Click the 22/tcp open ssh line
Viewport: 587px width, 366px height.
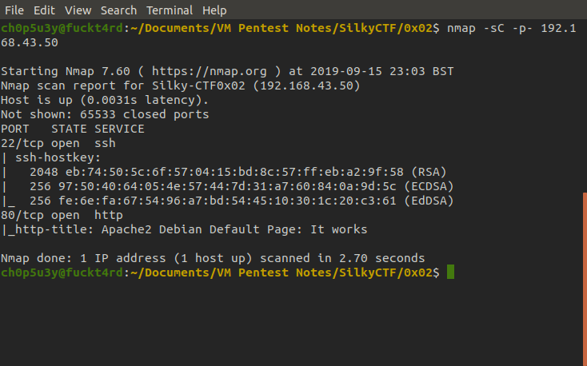click(58, 143)
